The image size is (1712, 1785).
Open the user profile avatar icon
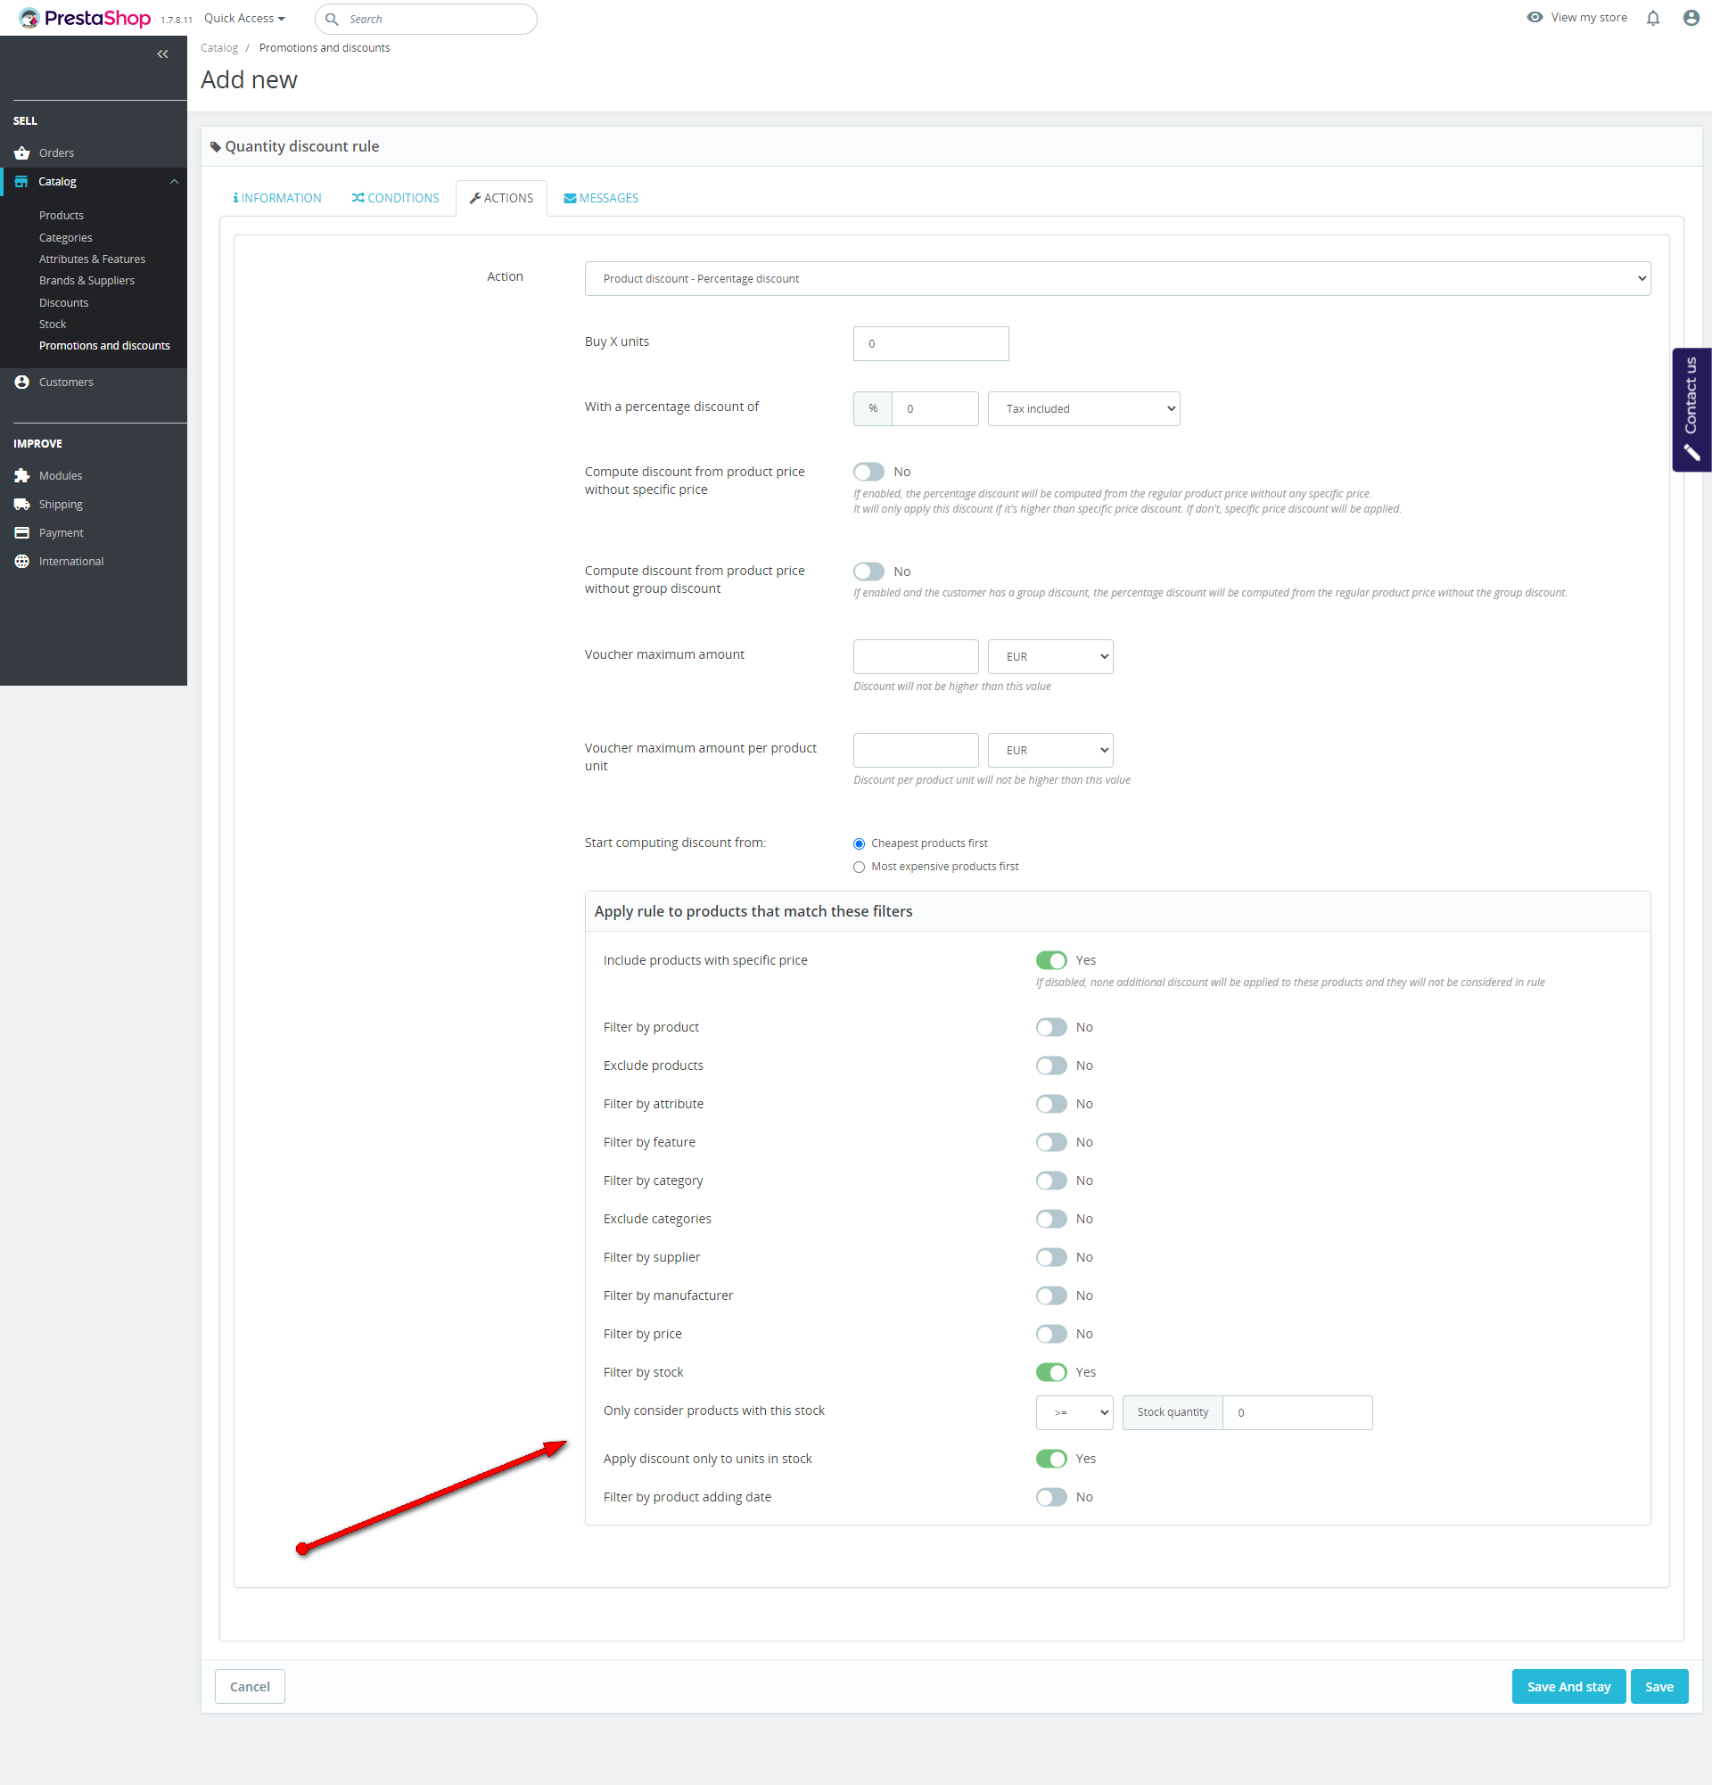tap(1691, 18)
